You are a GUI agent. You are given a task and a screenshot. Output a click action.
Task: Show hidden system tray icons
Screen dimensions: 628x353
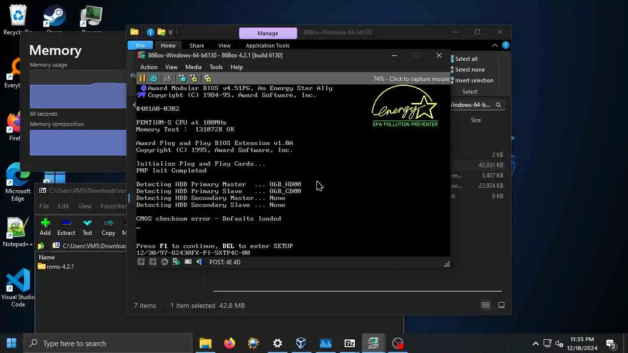click(x=536, y=344)
